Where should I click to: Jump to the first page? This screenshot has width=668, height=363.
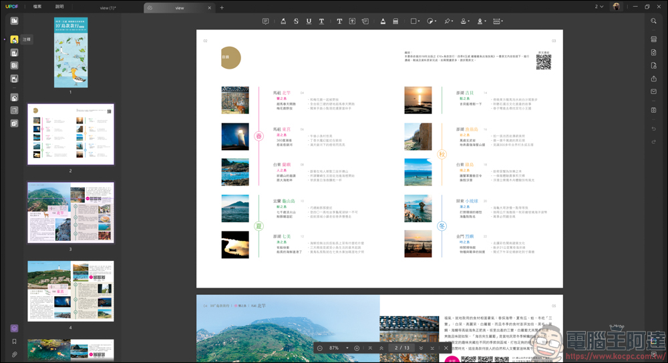tap(370, 348)
